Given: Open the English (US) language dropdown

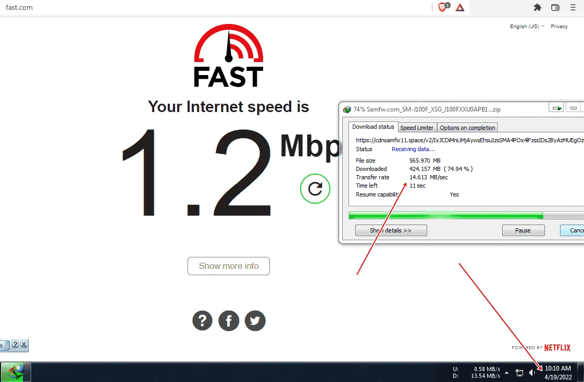Looking at the screenshot, I should 527,27.
